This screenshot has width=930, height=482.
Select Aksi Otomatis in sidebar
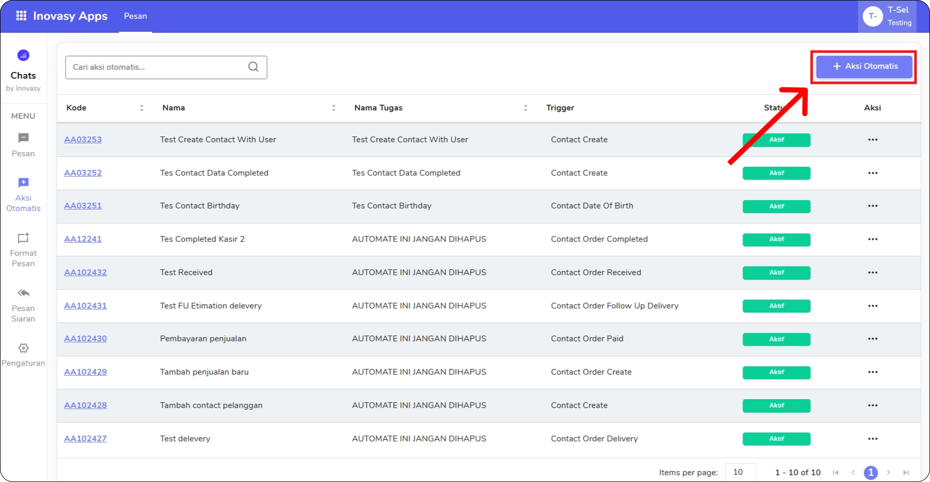[23, 195]
